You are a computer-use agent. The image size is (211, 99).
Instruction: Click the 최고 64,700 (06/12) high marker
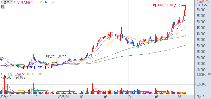[166, 5]
